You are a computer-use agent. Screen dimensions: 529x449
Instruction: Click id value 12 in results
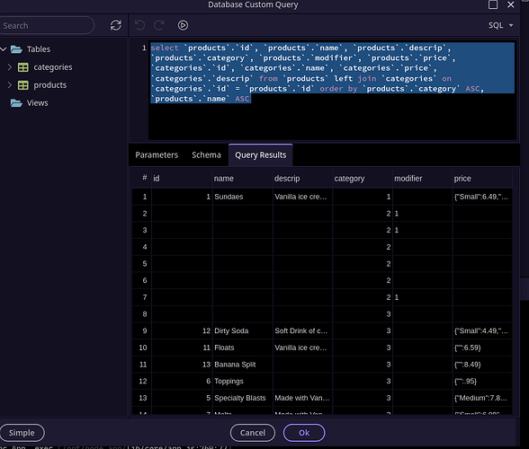click(x=182, y=330)
